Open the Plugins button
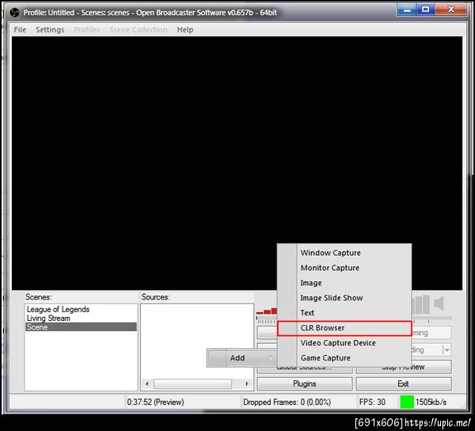Viewport: 475px width, 431px height. pos(305,384)
